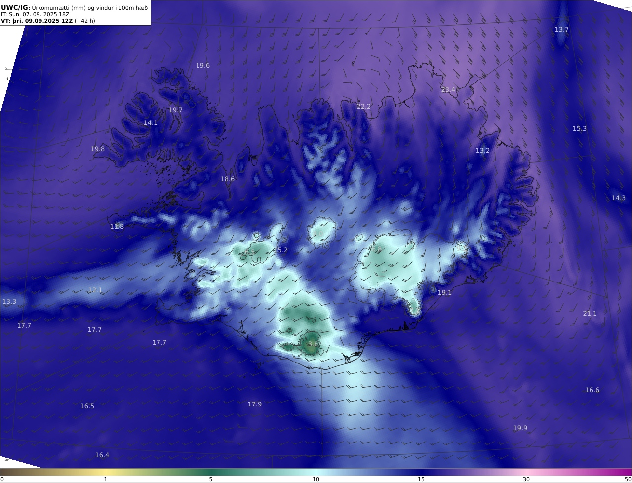Screen dimensions: 632x483
Task: Click the color scale tick label 5
Action: 211,479
